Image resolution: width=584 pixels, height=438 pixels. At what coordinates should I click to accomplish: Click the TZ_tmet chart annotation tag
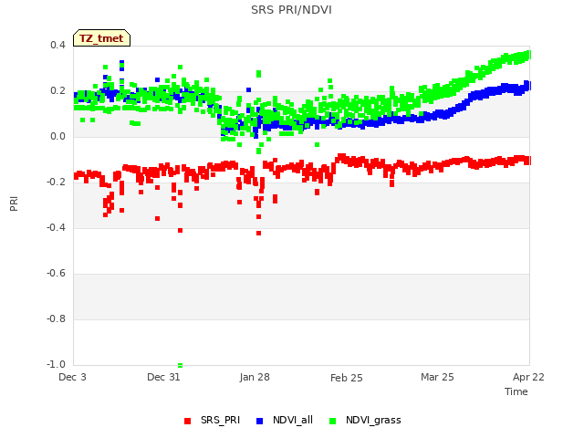(x=101, y=38)
